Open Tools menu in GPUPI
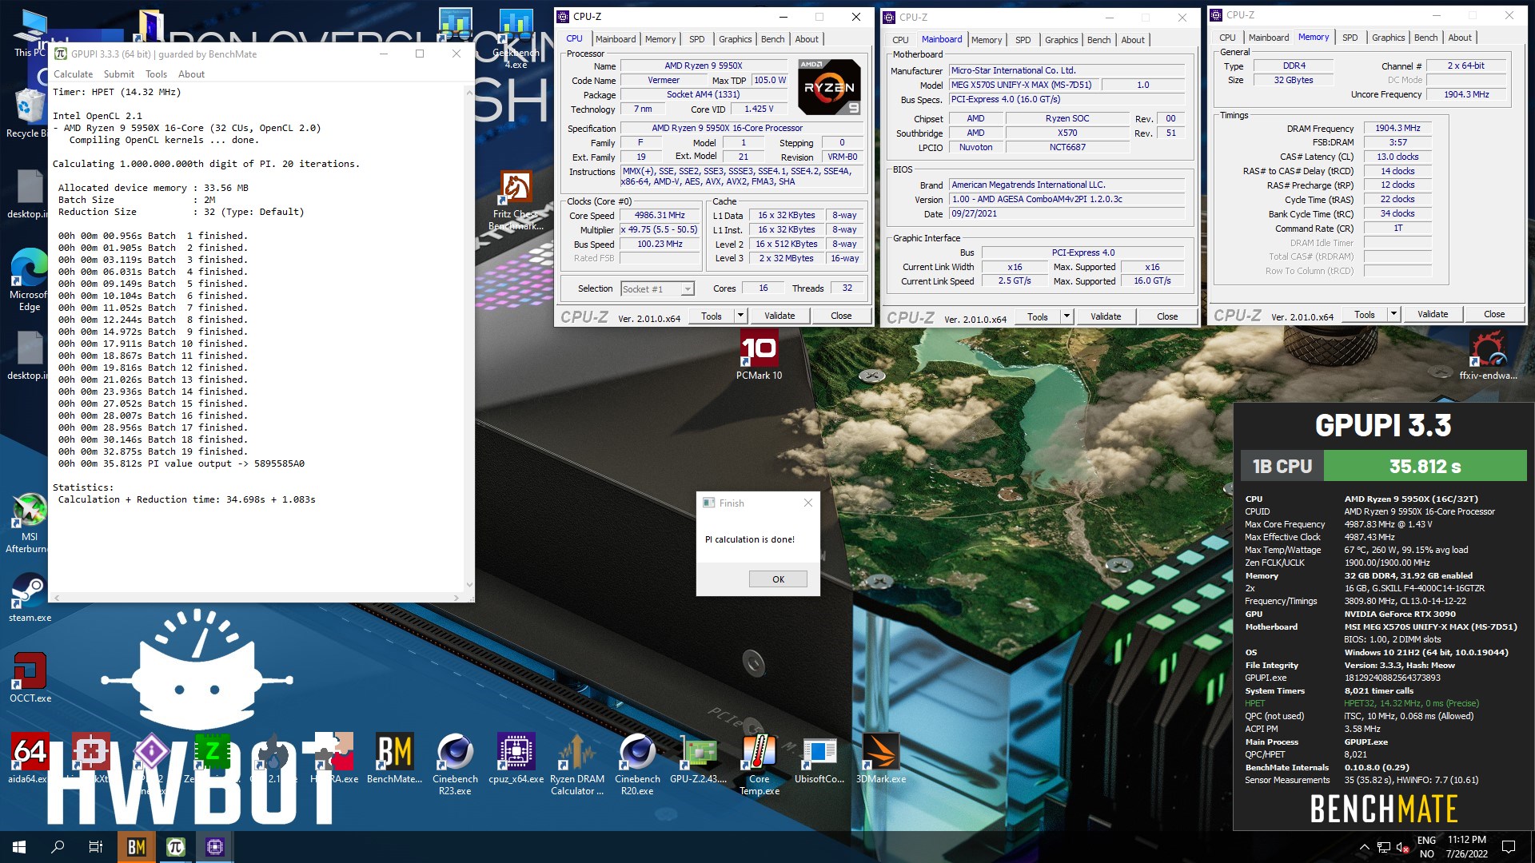Image resolution: width=1535 pixels, height=863 pixels. 156,74
